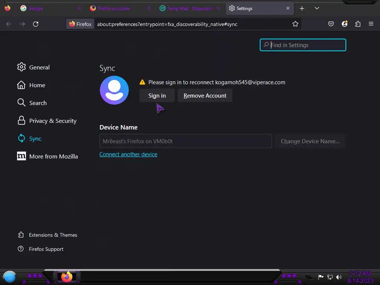Open the network tray icon
Screen dimensions: 380x285
coord(330,277)
